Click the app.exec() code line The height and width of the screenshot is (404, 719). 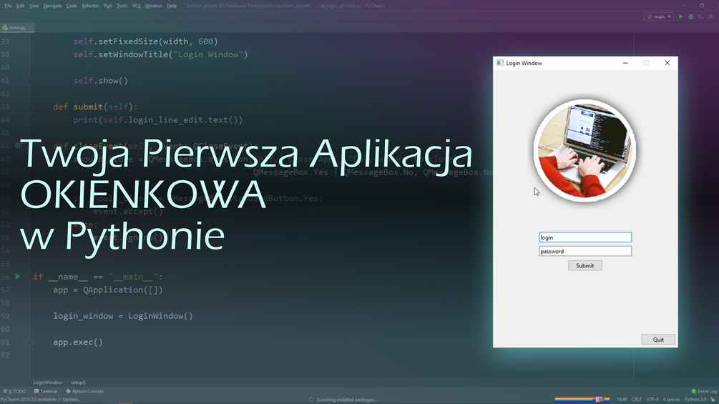78,343
